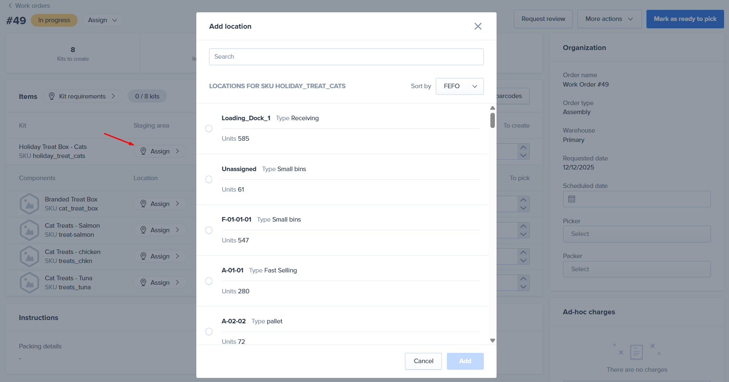Choose the A-01-01 Fast Selling location

(x=209, y=281)
